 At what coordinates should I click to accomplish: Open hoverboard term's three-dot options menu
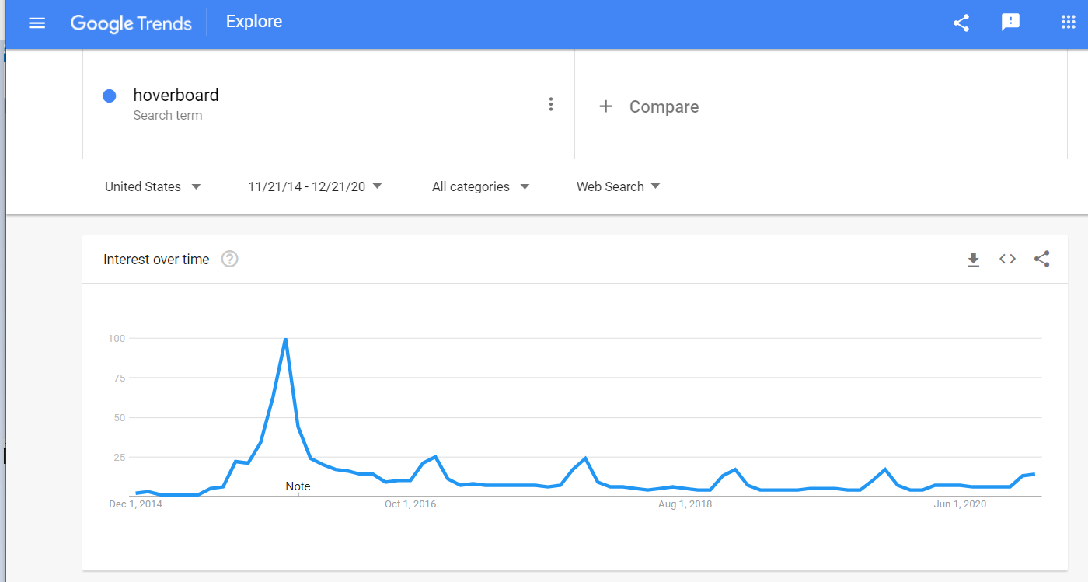pos(550,104)
